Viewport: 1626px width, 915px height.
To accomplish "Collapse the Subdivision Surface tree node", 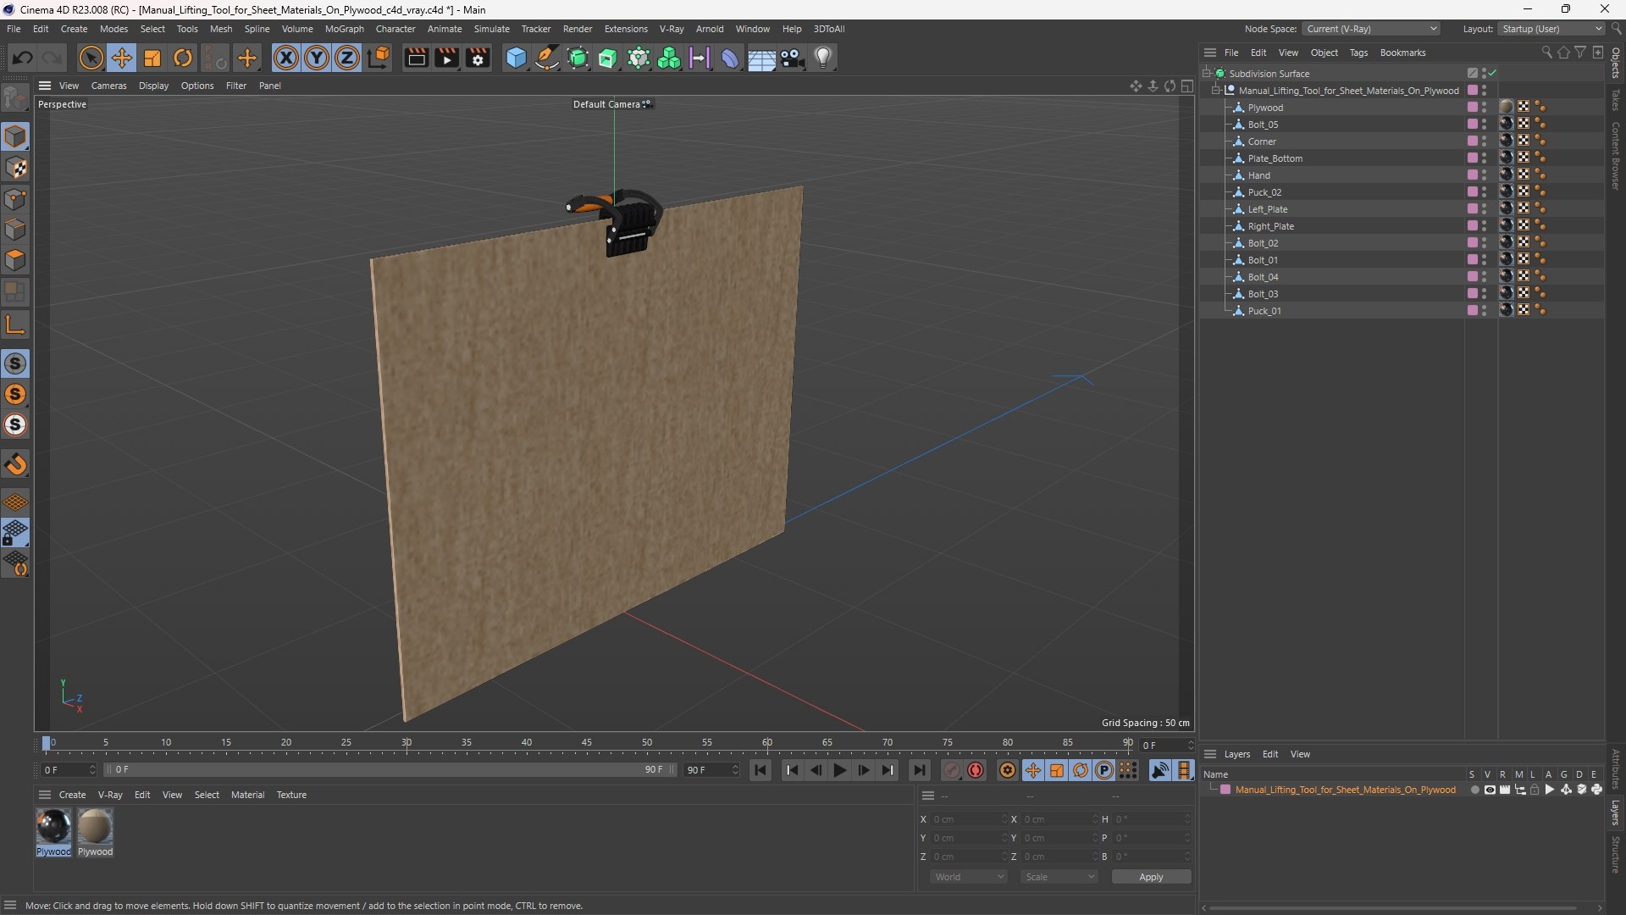I will coord(1206,73).
